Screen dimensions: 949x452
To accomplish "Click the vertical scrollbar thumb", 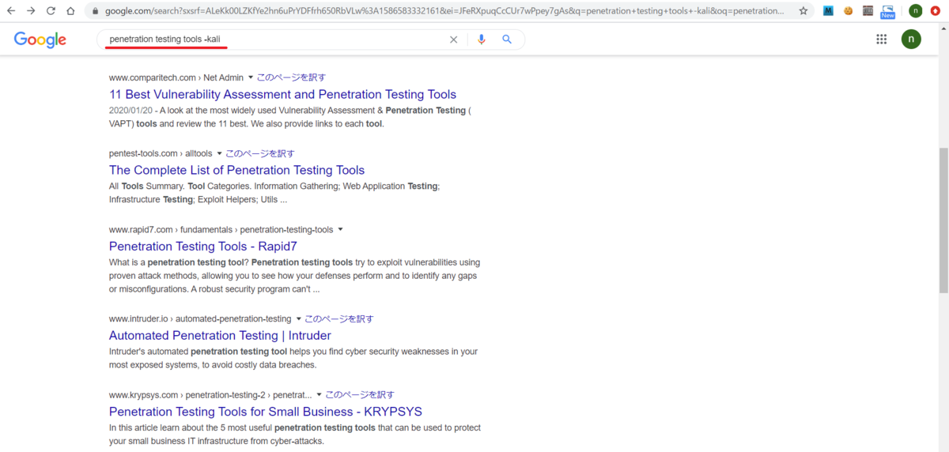I will click(x=943, y=221).
